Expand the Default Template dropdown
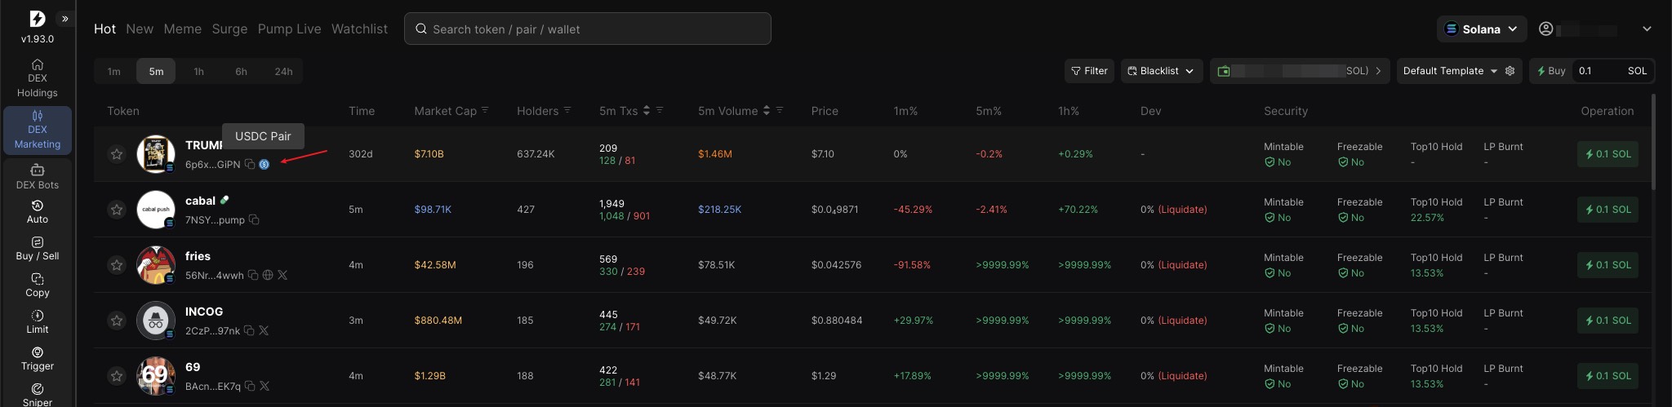The image size is (1672, 407). pos(1450,71)
